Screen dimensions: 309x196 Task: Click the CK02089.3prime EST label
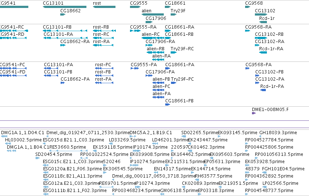pyautogui.click(x=200, y=183)
